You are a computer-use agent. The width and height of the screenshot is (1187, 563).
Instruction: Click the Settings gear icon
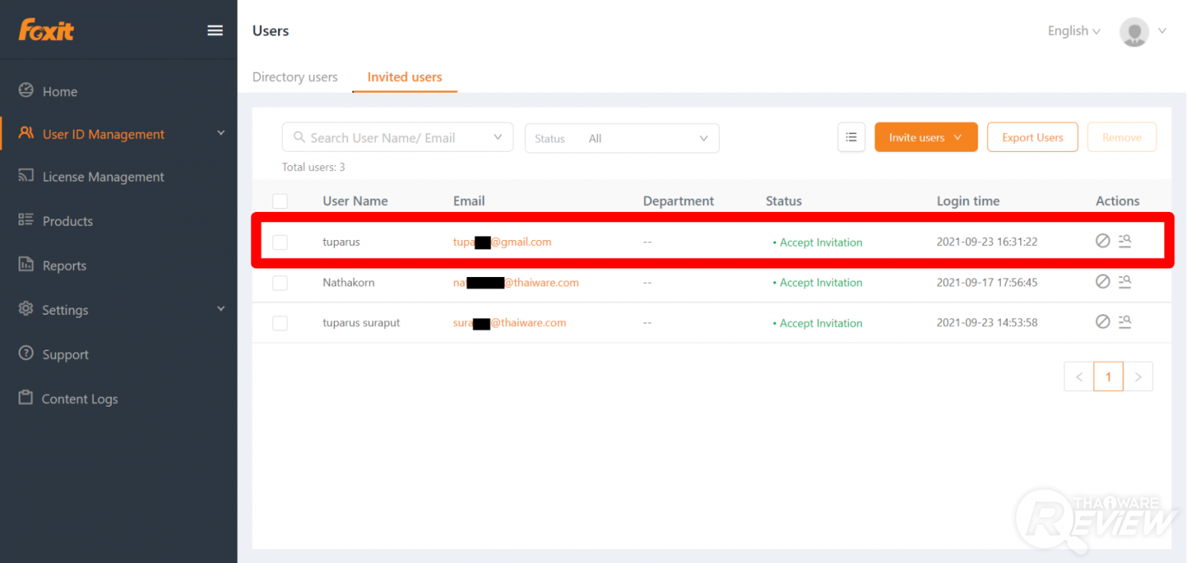pos(26,309)
